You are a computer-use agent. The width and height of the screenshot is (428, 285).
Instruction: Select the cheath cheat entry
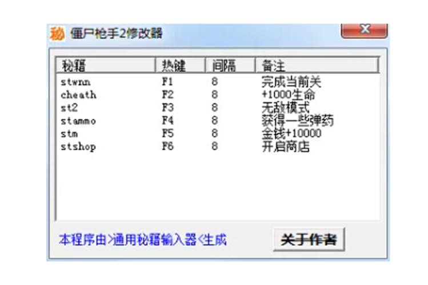[78, 95]
